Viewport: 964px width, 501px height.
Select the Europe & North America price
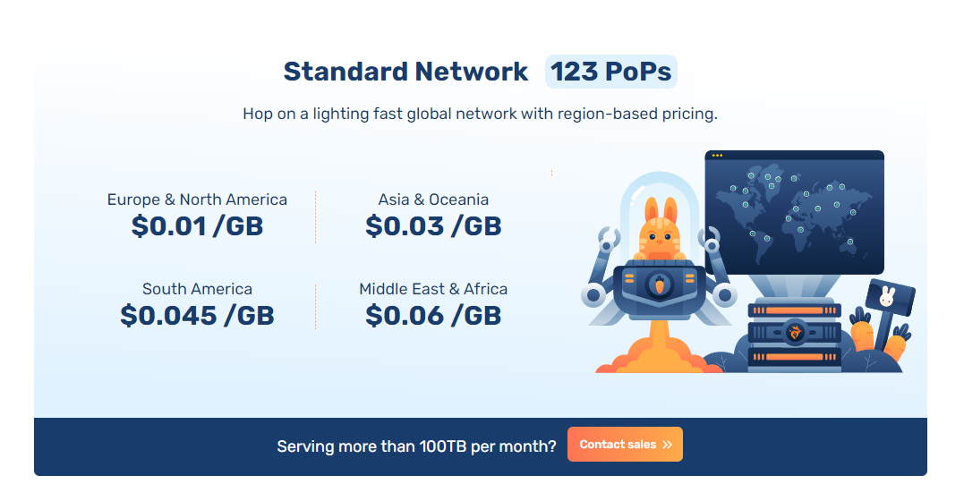[x=197, y=226]
